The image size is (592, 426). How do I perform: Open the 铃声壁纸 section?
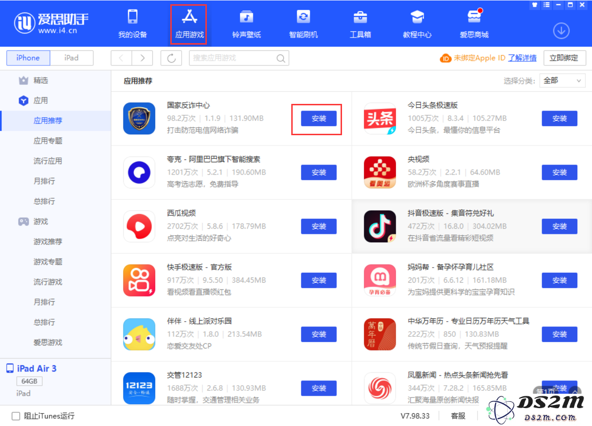(246, 24)
